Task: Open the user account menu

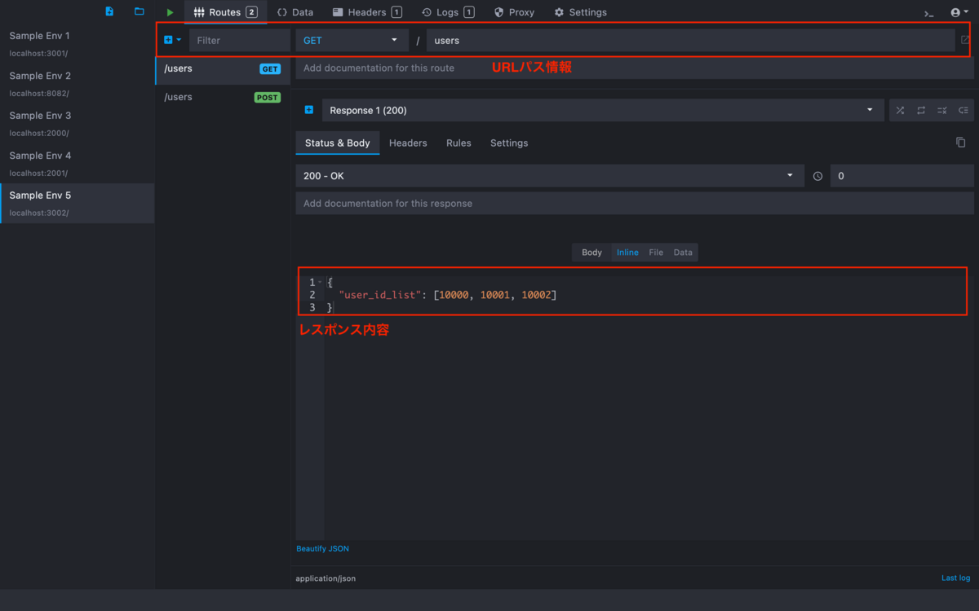Action: [x=959, y=12]
